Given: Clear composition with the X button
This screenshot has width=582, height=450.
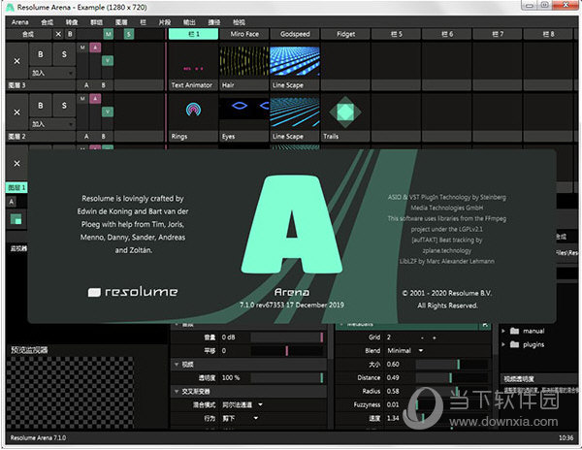Looking at the screenshot, I should pyautogui.click(x=58, y=35).
